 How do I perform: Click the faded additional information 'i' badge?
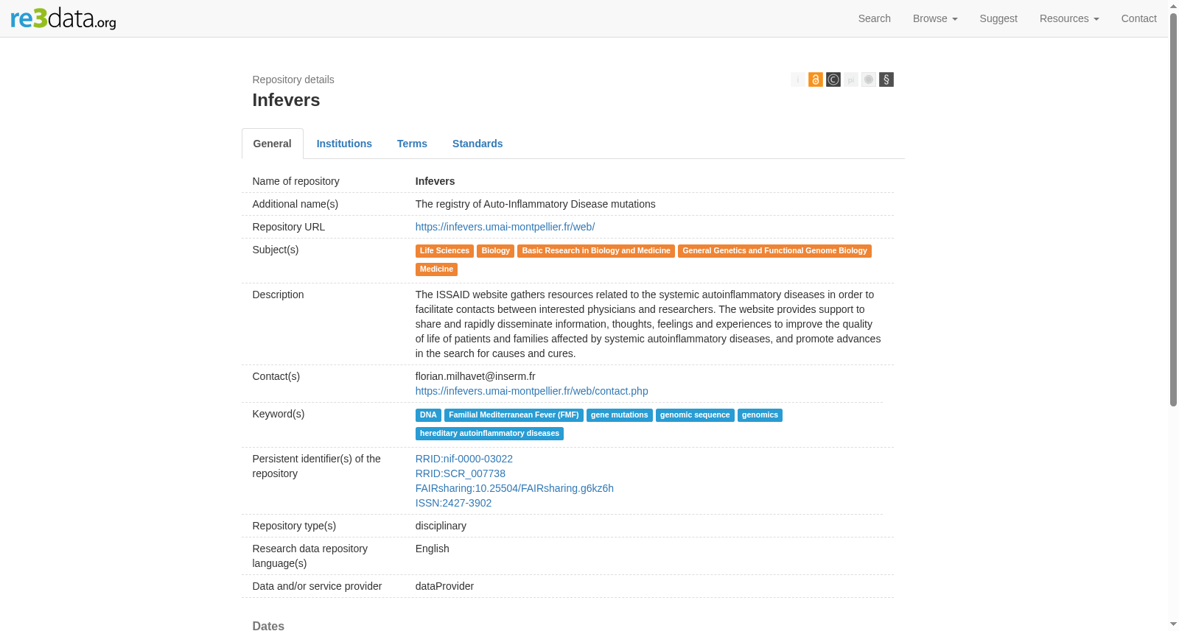(798, 80)
